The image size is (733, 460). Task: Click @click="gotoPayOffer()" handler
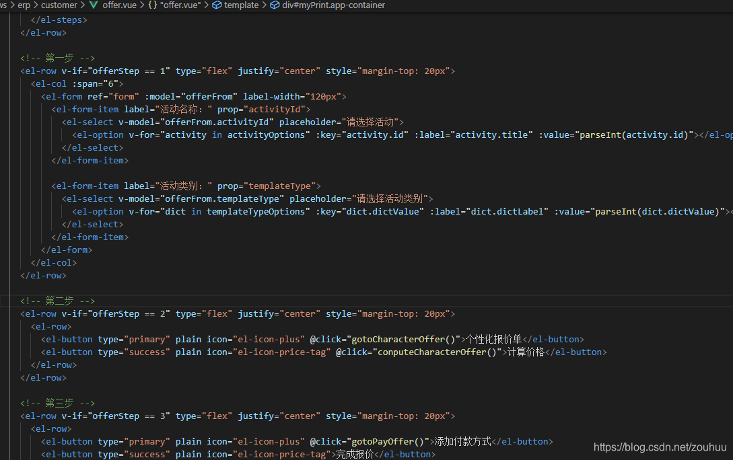[370, 442]
